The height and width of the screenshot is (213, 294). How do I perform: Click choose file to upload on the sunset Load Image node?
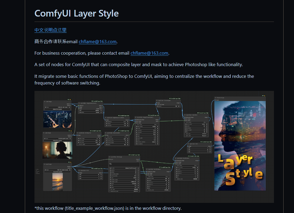pos(58,171)
